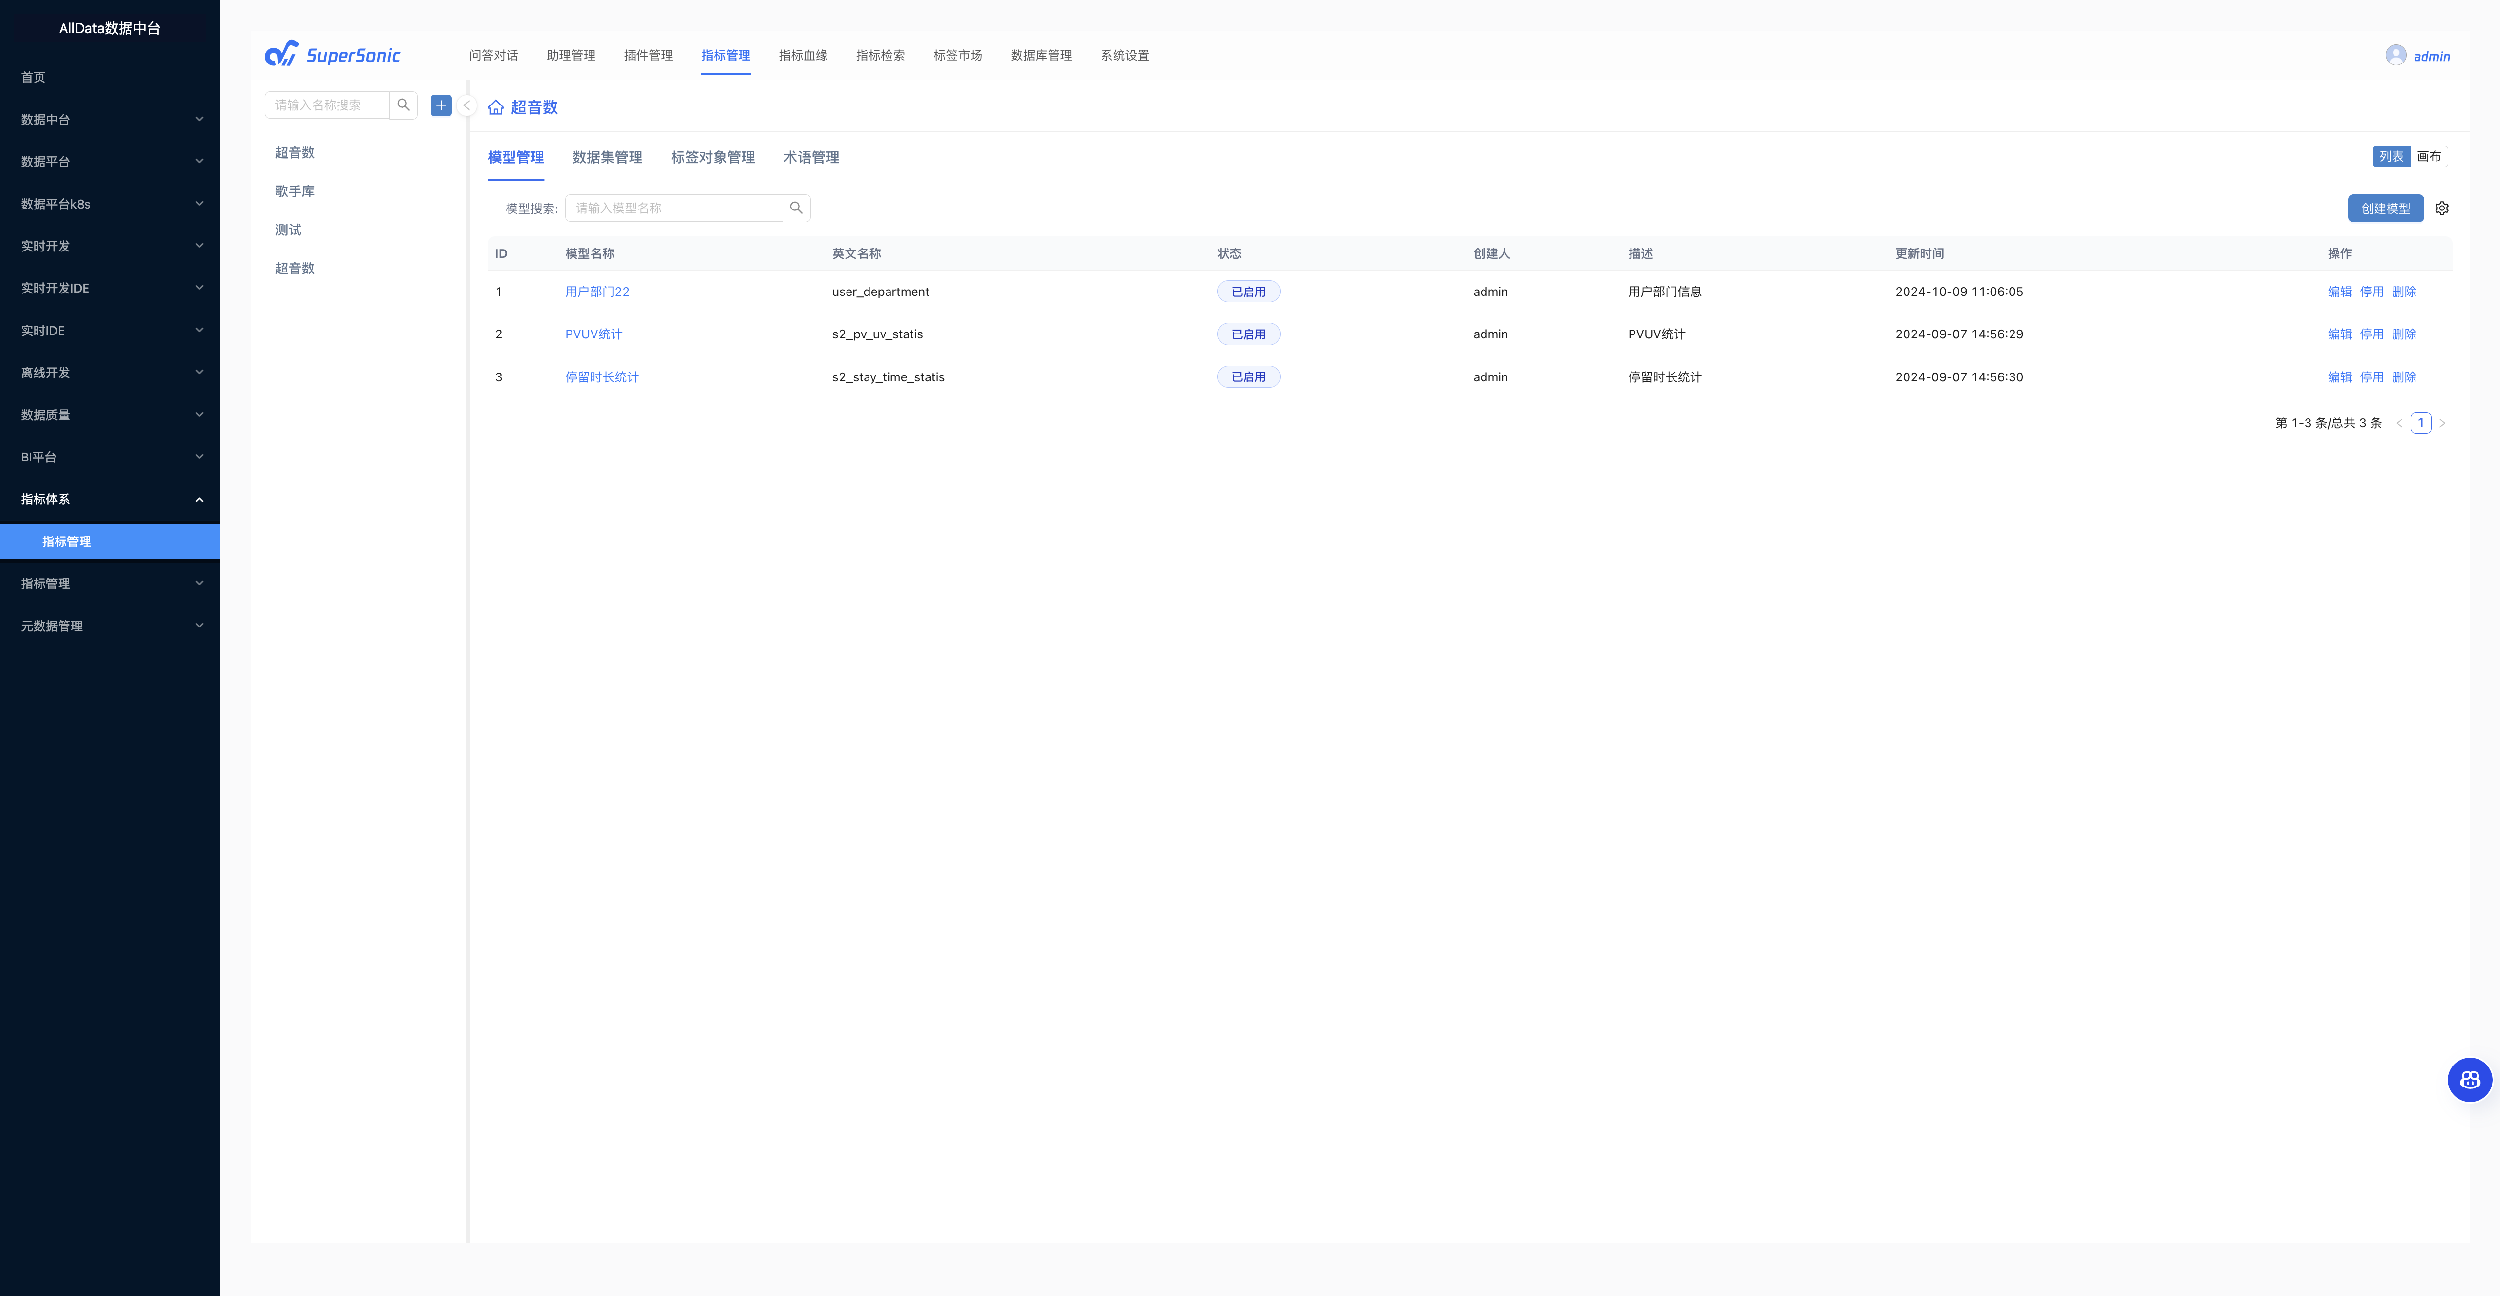Viewport: 2500px width, 1296px height.
Task: Select the 歌手库 domain in list
Action: click(x=295, y=191)
